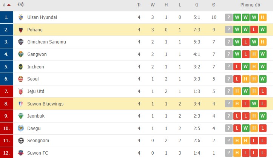
Task: Click the Incheon team crest icon
Action: click(x=21, y=67)
